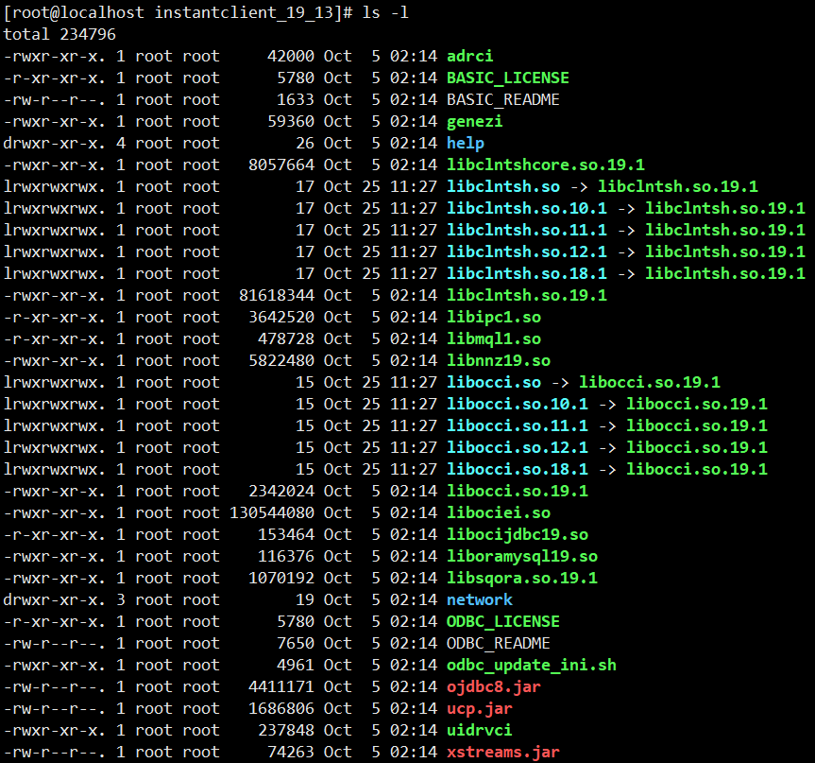Click the adrci file name
The width and height of the screenshot is (815, 763).
tap(470, 56)
